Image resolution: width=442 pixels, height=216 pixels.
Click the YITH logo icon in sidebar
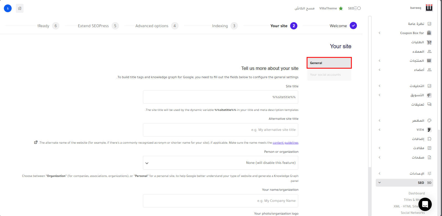click(x=429, y=130)
